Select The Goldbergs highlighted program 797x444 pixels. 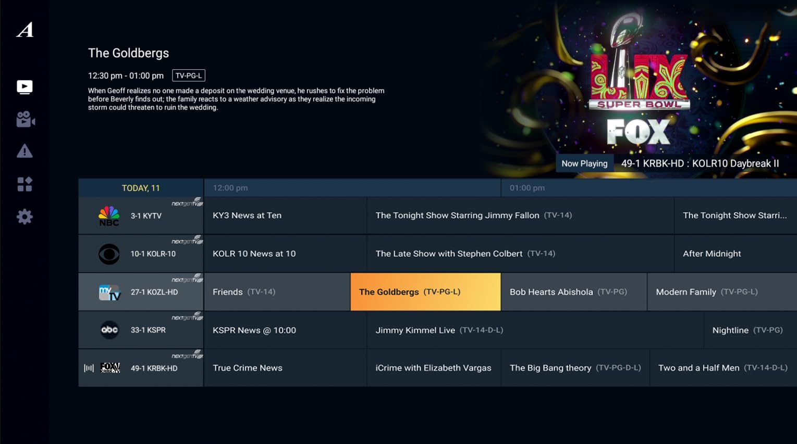425,291
